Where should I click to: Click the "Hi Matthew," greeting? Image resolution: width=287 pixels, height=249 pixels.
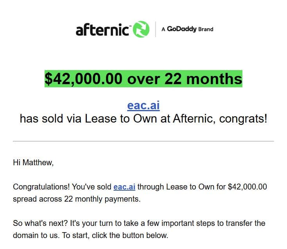(x=33, y=162)
